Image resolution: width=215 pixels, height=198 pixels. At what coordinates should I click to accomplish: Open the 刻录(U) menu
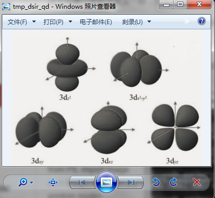tap(132, 22)
